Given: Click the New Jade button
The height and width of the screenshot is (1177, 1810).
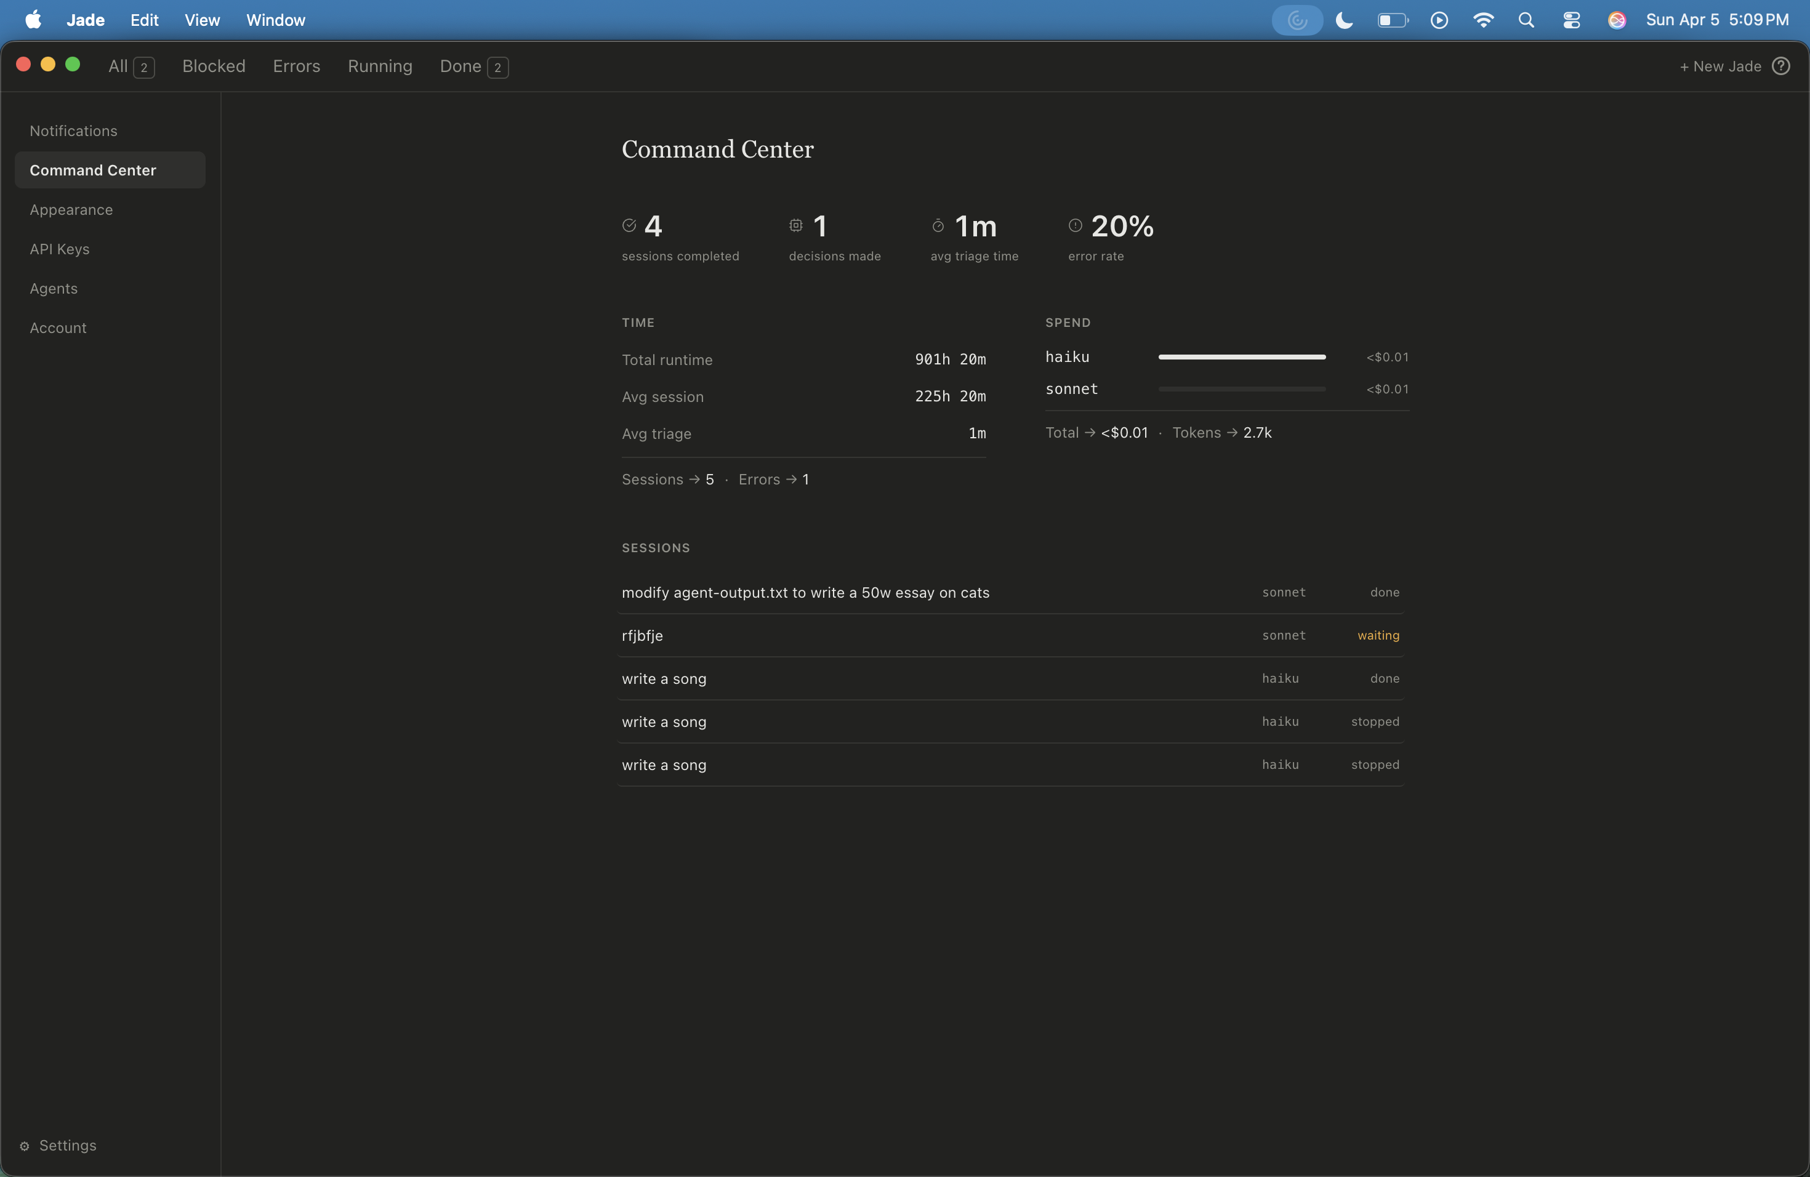Looking at the screenshot, I should 1719,66.
